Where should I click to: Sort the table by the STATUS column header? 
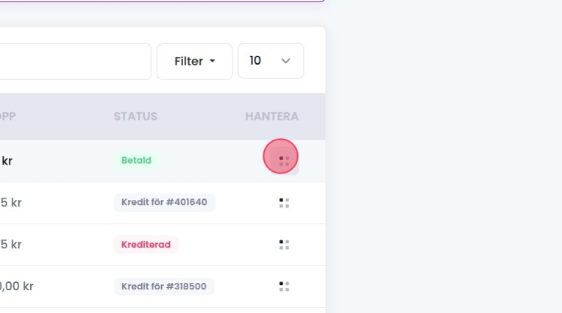pyautogui.click(x=135, y=117)
